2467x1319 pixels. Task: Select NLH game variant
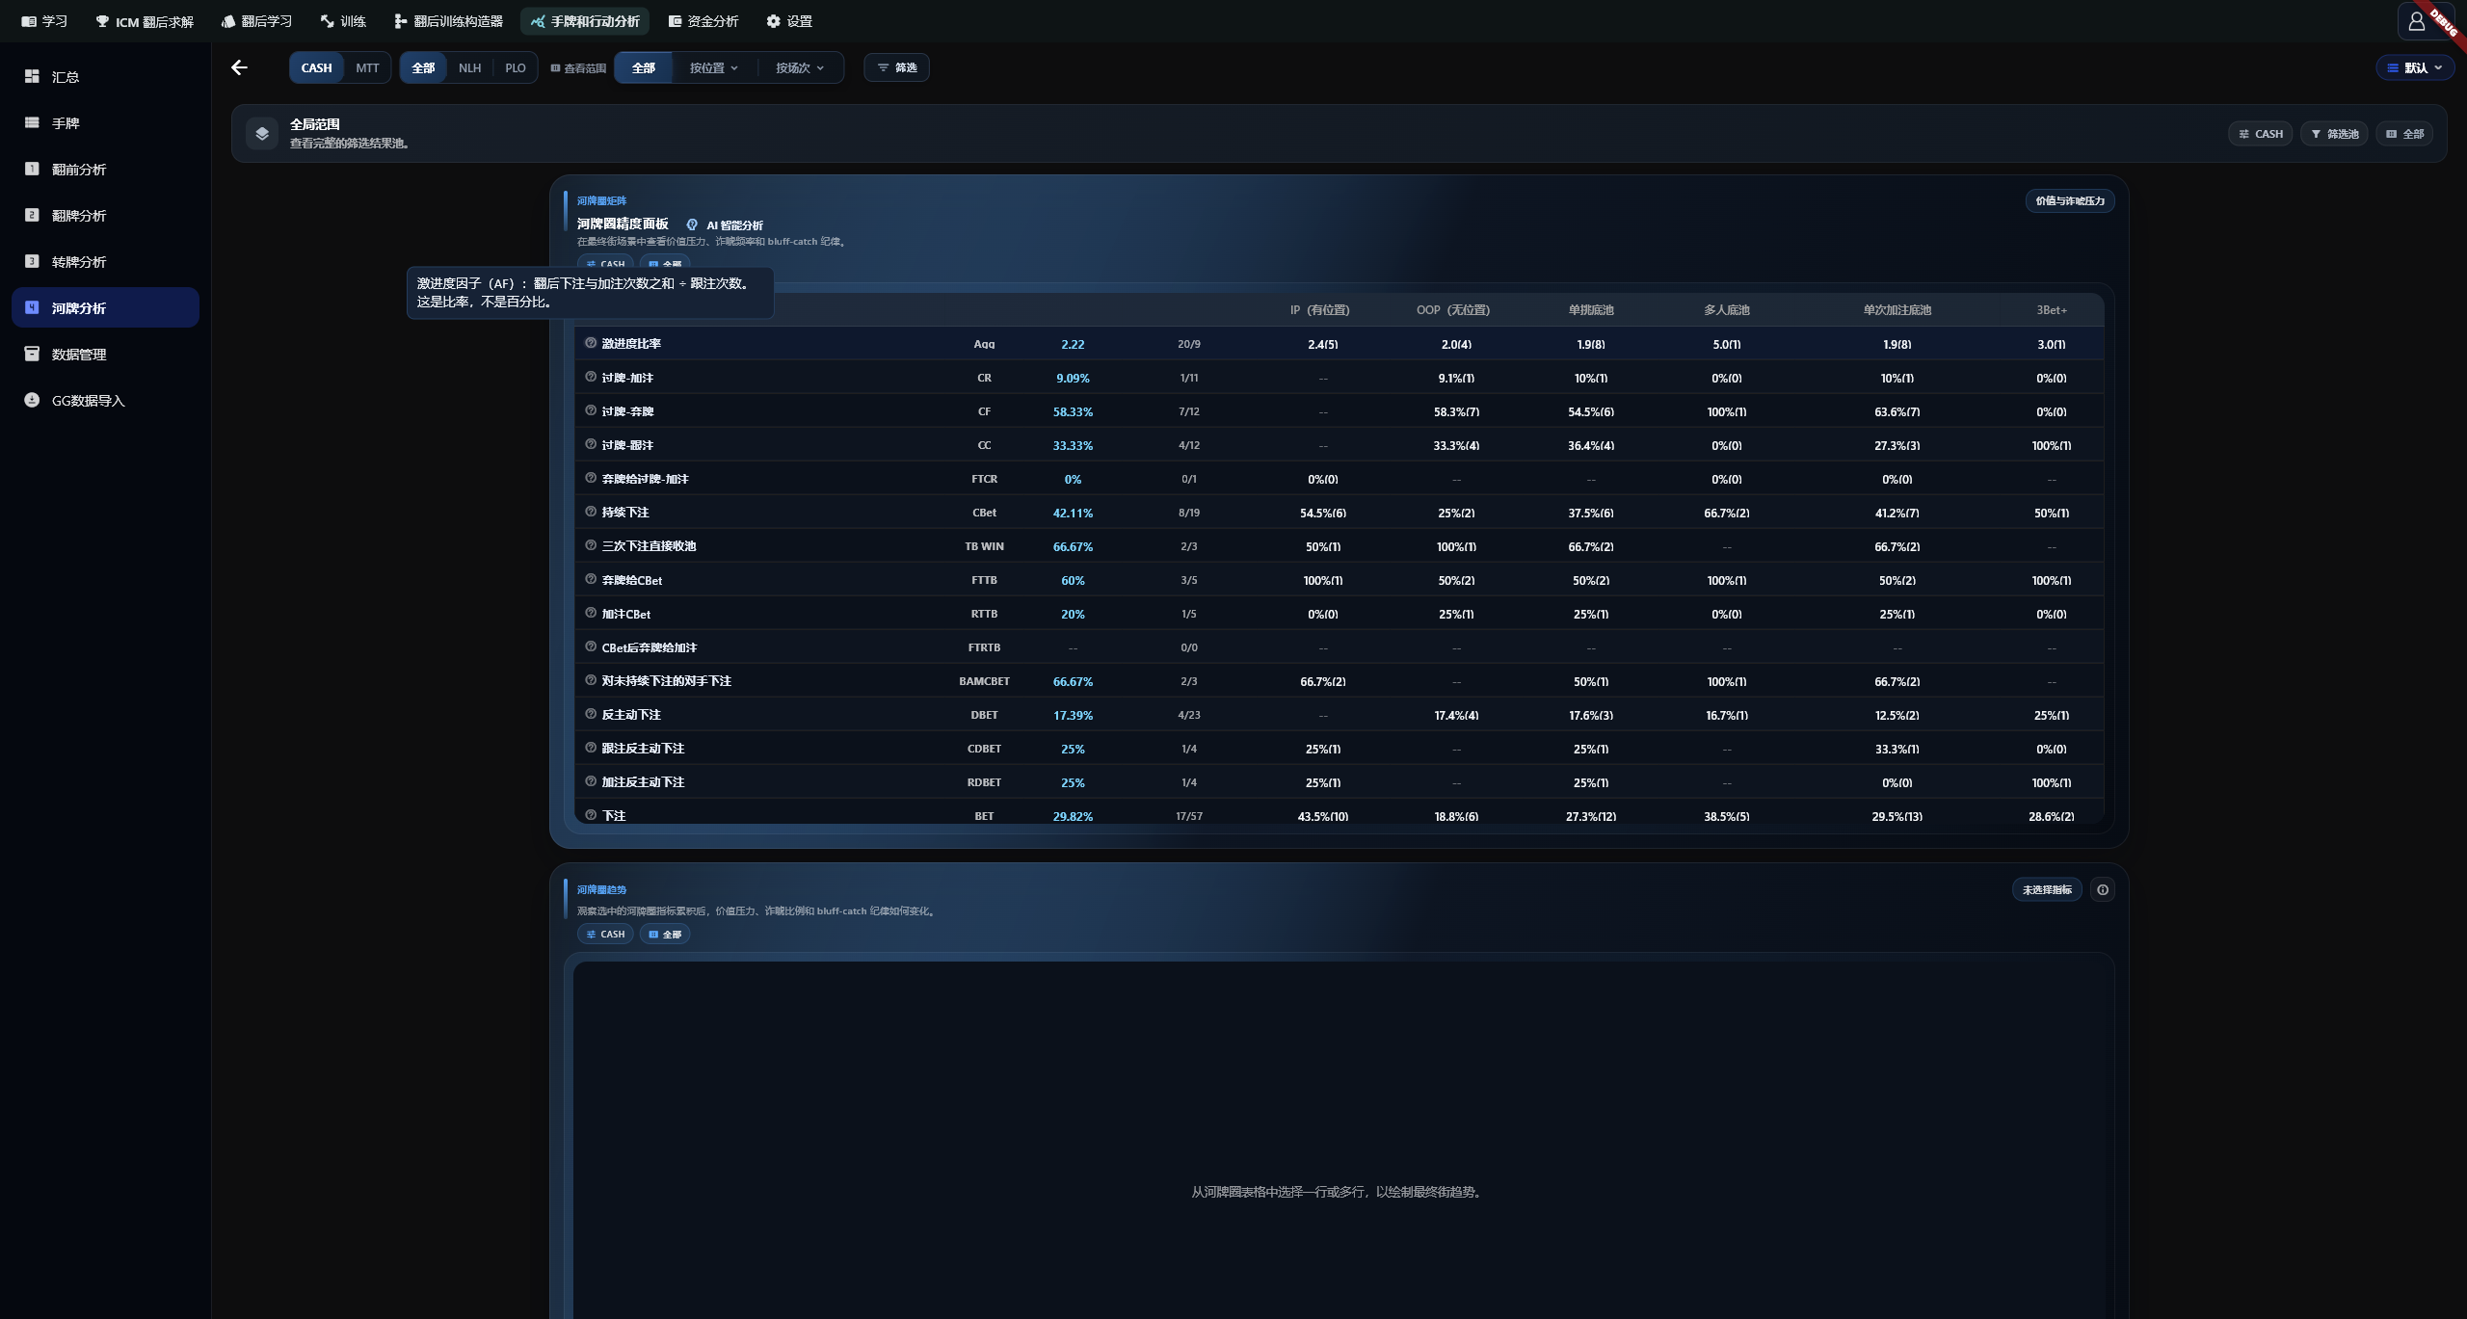[469, 67]
